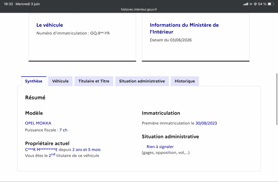This screenshot has height=182, width=278.
Task: Click the first registration date 30/08/2023
Action: coord(206,123)
